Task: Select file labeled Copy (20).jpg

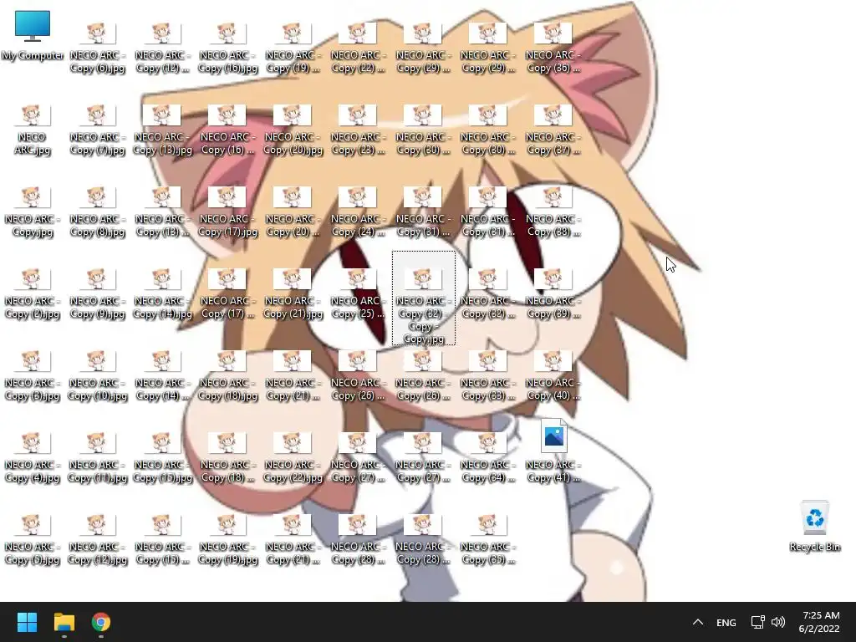Action: pos(293,130)
